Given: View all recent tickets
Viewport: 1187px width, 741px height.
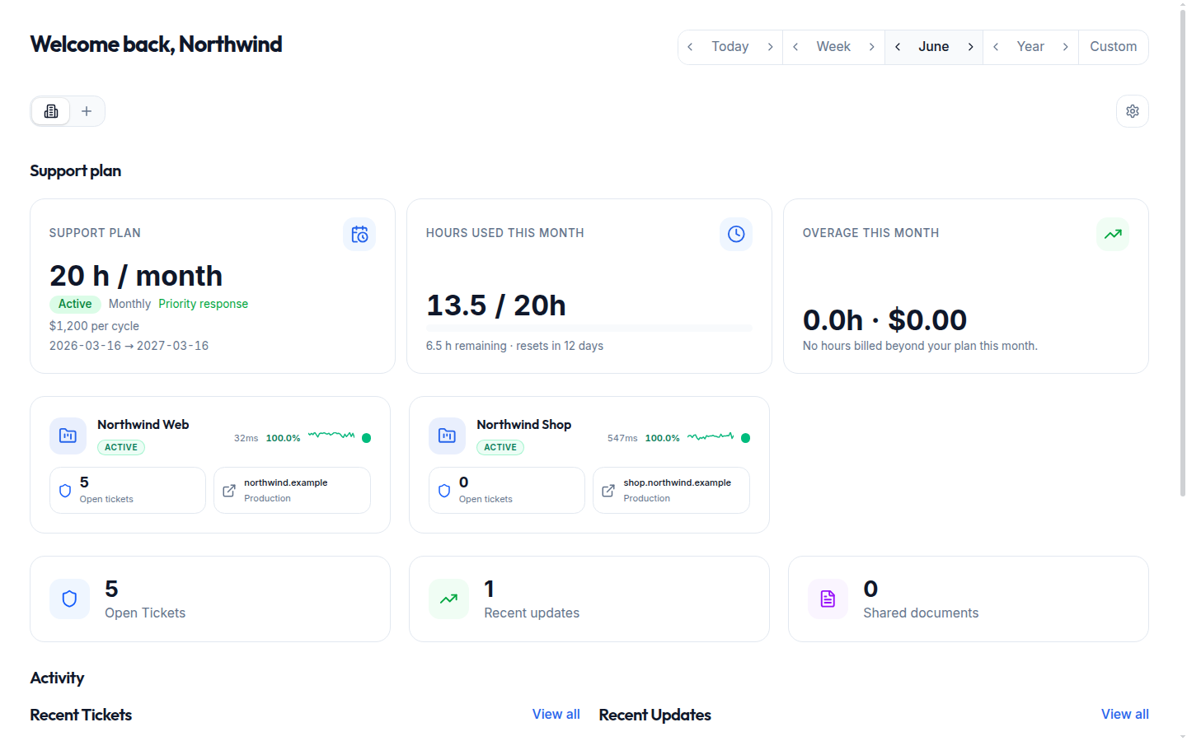Looking at the screenshot, I should pos(556,714).
